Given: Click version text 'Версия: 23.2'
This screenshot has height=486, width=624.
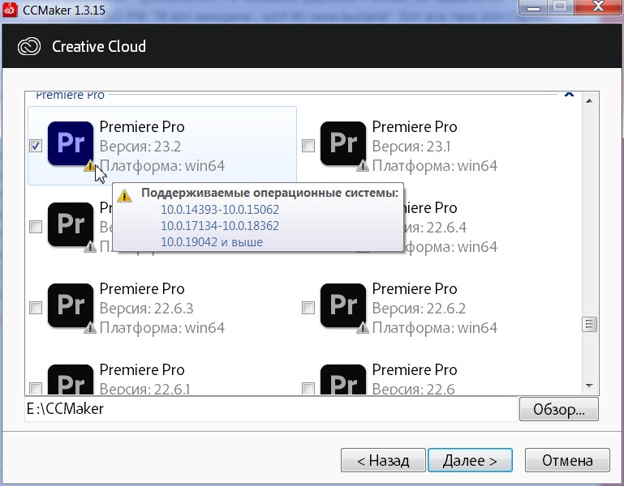Looking at the screenshot, I should [140, 147].
